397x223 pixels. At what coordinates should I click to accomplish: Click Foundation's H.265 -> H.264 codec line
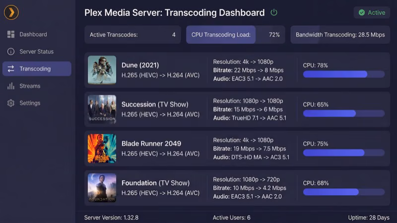pyautogui.click(x=160, y=193)
